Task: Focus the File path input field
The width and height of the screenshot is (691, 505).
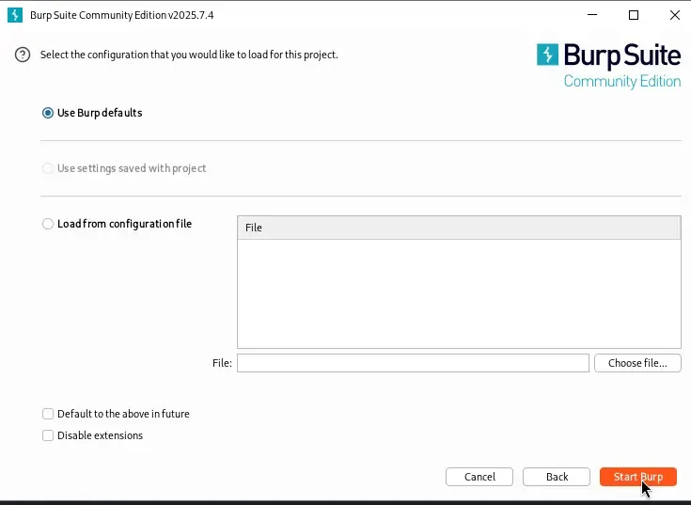Action: [x=413, y=363]
